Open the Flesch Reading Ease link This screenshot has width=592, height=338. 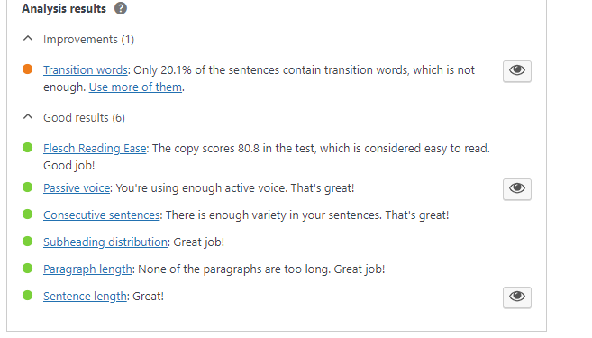(x=95, y=149)
